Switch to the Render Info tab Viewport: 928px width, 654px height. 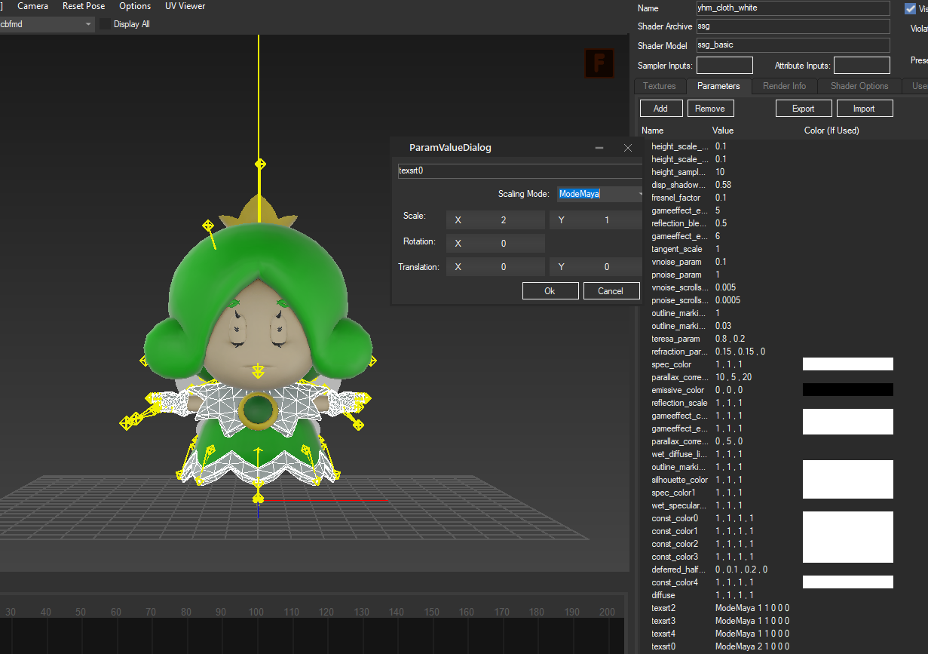pyautogui.click(x=784, y=86)
